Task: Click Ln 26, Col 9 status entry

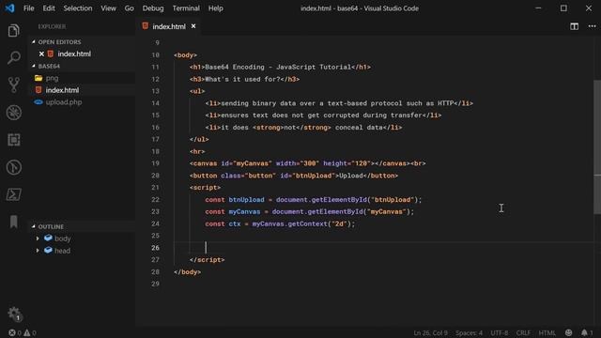Action: 430,332
